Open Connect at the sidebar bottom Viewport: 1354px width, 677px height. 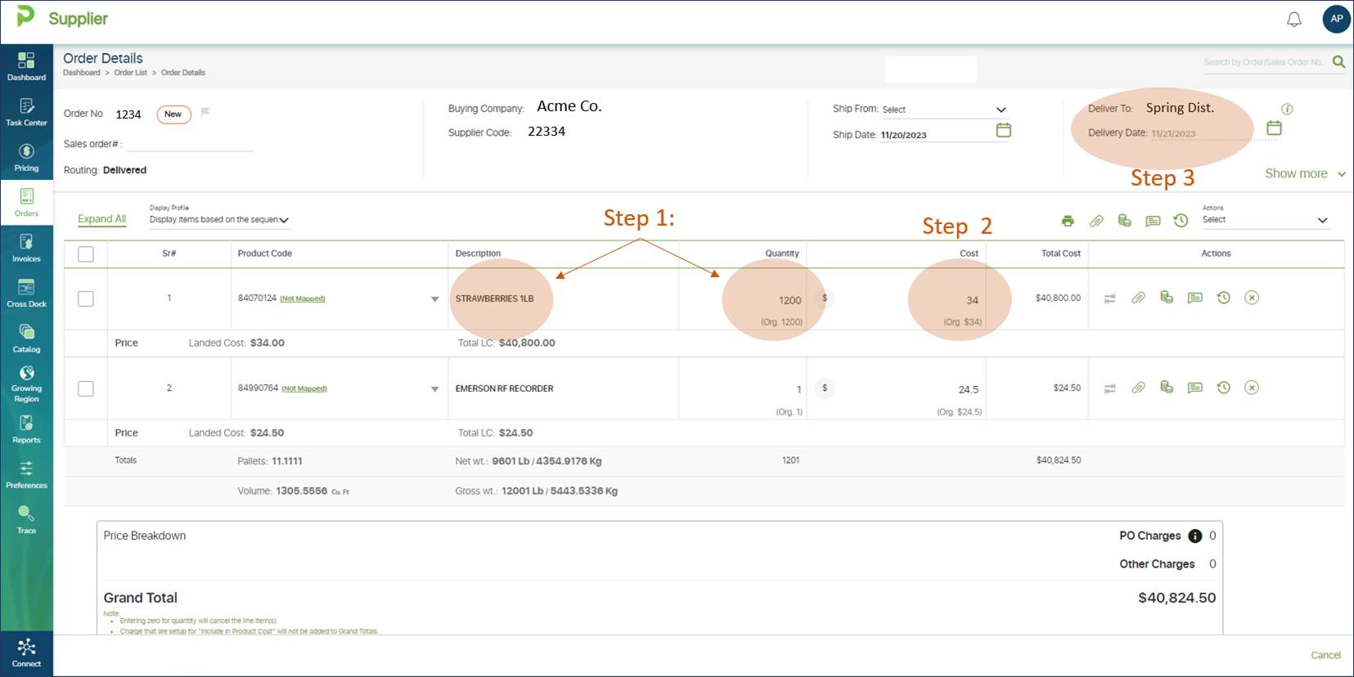pyautogui.click(x=26, y=653)
